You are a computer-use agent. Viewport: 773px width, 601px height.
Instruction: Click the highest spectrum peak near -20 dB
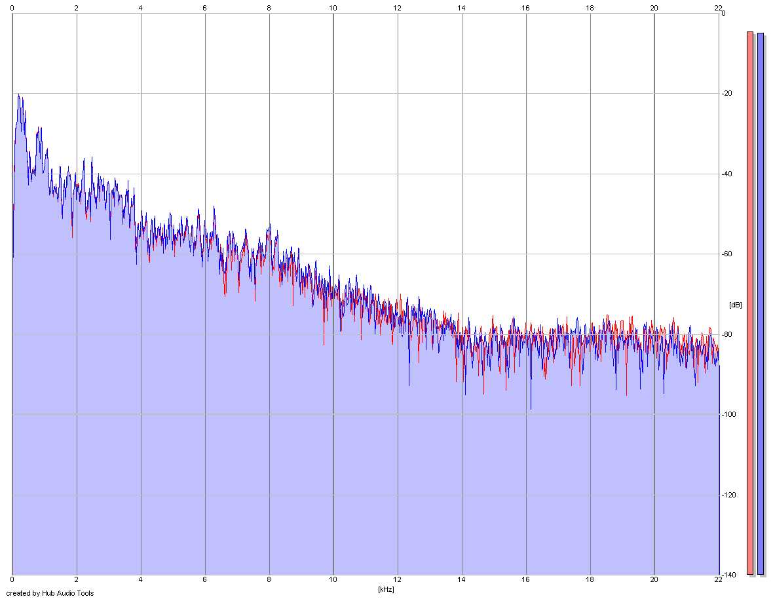(x=19, y=94)
